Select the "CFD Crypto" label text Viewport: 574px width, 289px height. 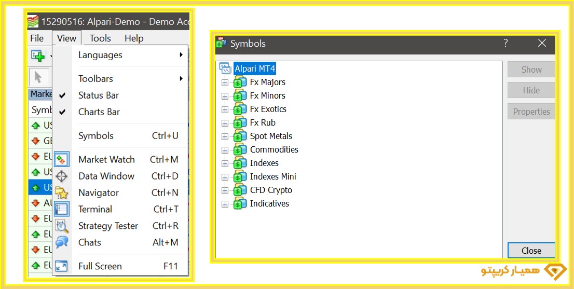coord(271,190)
